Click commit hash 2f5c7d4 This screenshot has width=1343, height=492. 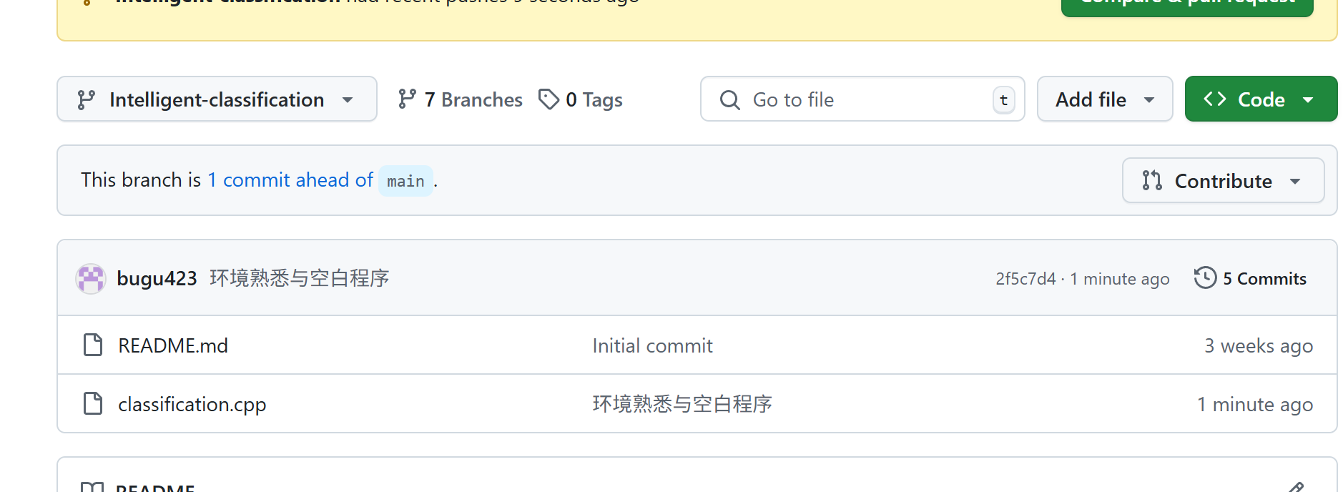pyautogui.click(x=1025, y=279)
